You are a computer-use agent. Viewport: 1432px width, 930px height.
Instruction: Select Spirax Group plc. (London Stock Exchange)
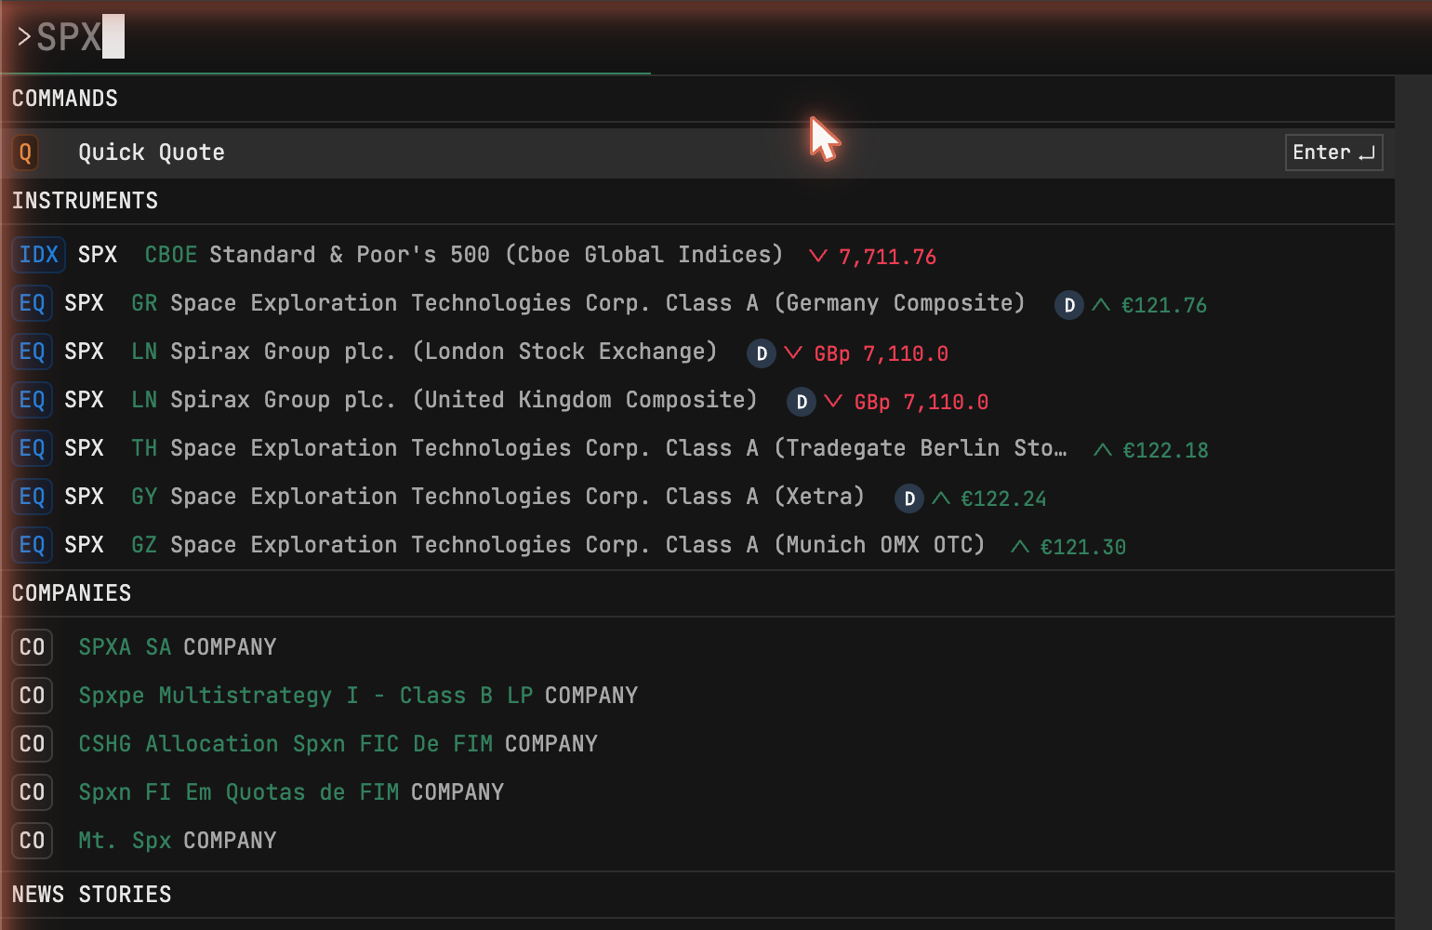[697, 352]
